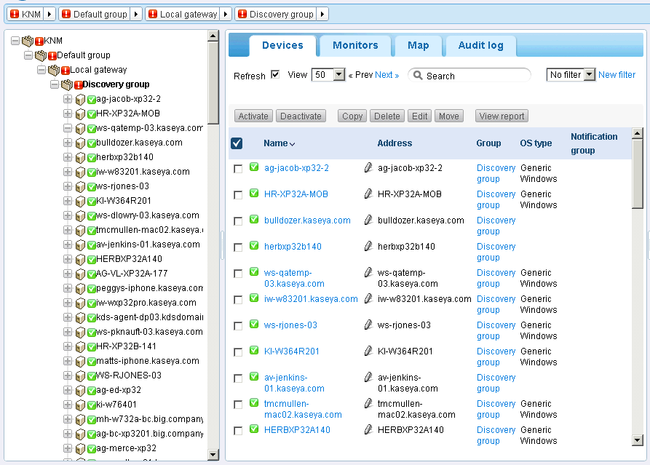Image resolution: width=650 pixels, height=465 pixels.
Task: Click the green status icon of HERBXP32A140 in table
Action: [x=254, y=429]
